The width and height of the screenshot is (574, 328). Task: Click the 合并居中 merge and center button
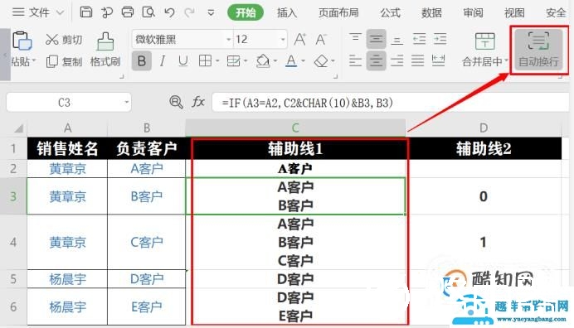click(484, 50)
